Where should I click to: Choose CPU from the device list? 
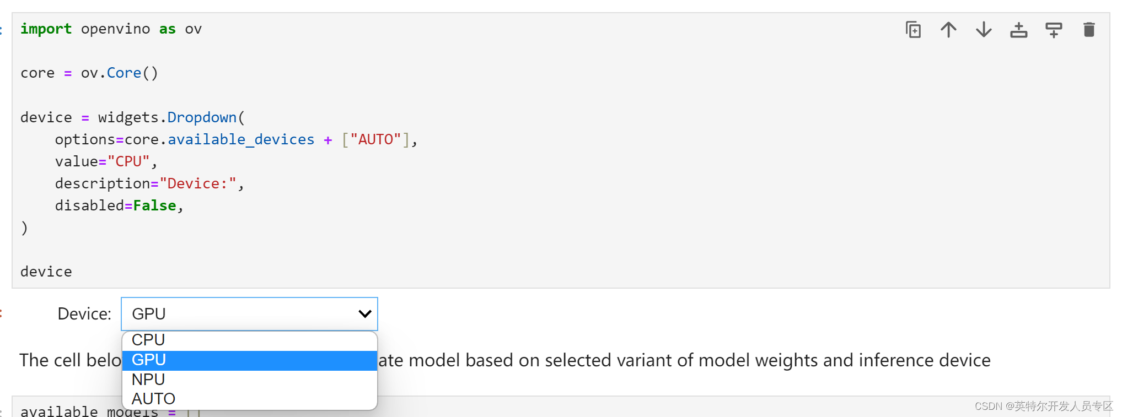(x=250, y=340)
